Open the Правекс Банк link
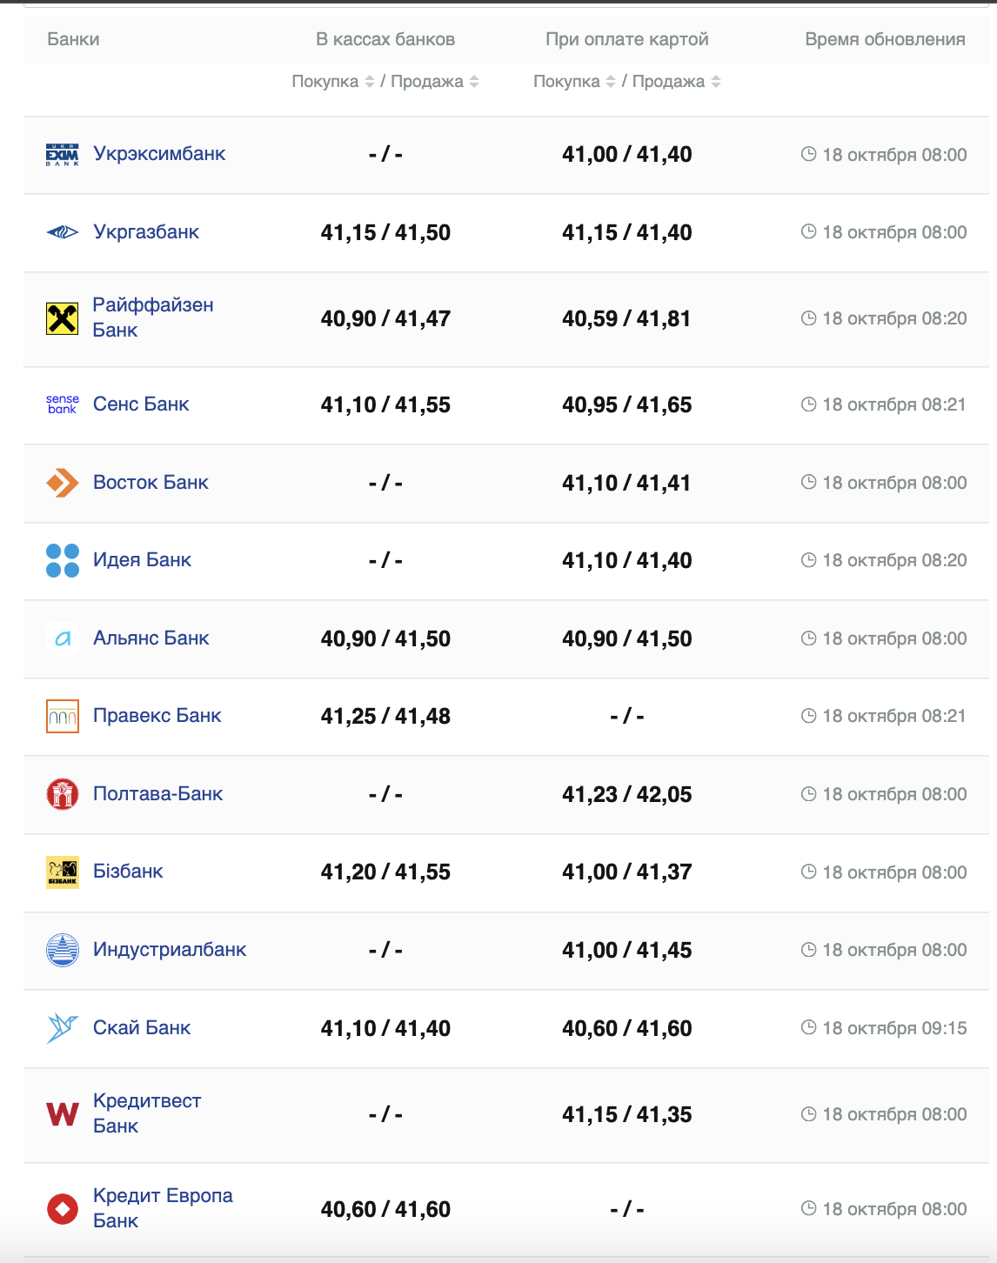 click(x=157, y=716)
